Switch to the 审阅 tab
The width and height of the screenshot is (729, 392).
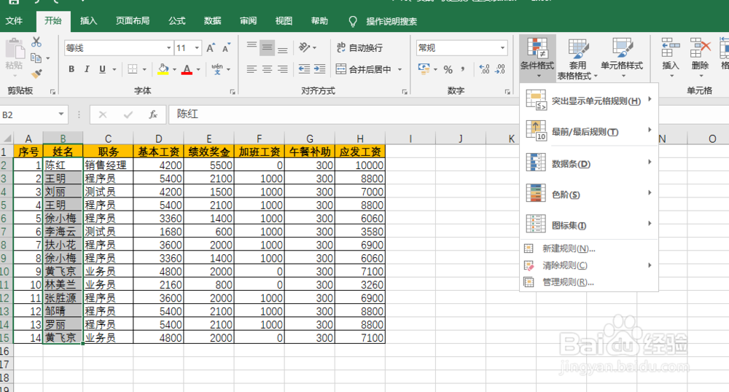(249, 21)
